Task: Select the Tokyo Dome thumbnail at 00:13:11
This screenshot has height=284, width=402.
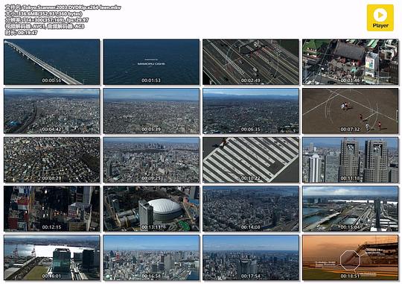Action: click(x=151, y=209)
